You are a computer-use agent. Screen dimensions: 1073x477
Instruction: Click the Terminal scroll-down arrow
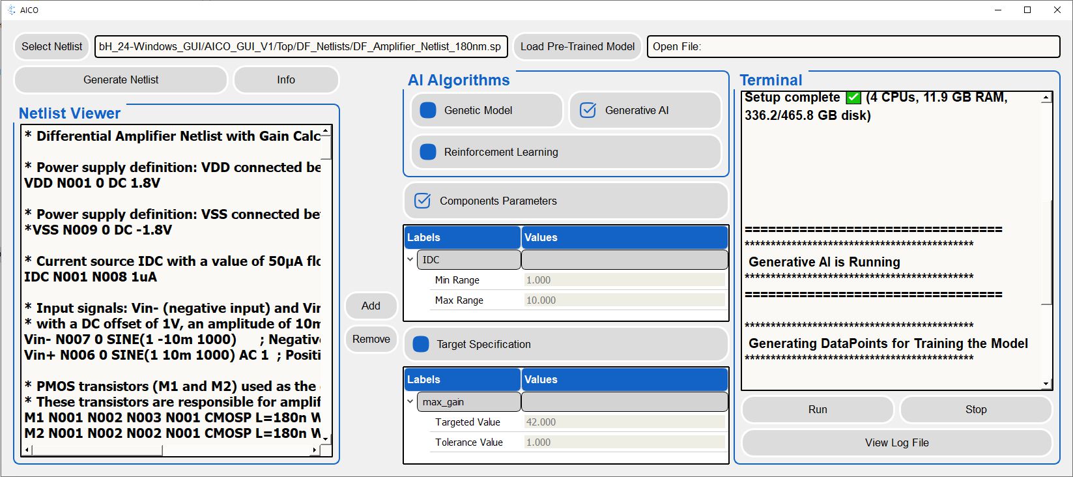1046,384
